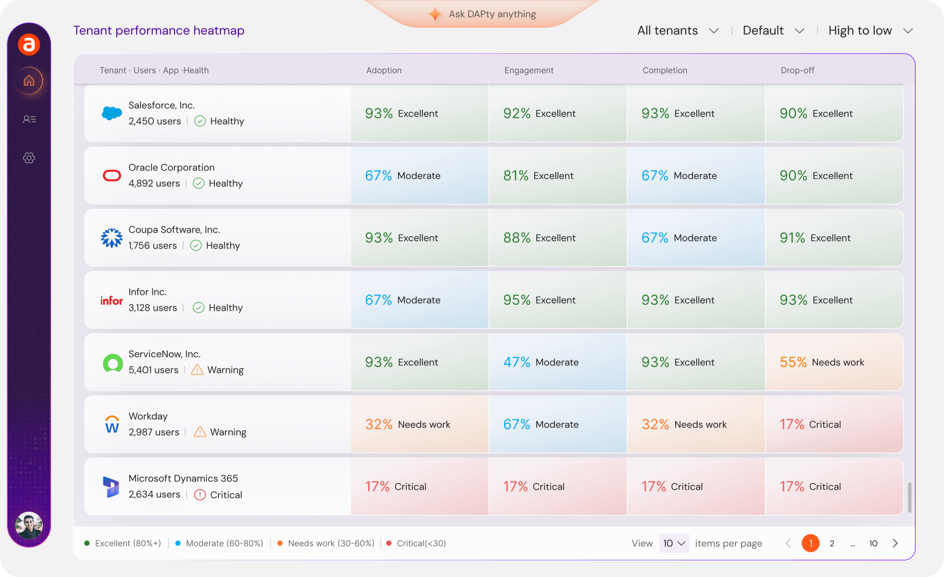944x577 pixels.
Task: Click the critical alert icon for Dynamics
Action: tap(199, 495)
